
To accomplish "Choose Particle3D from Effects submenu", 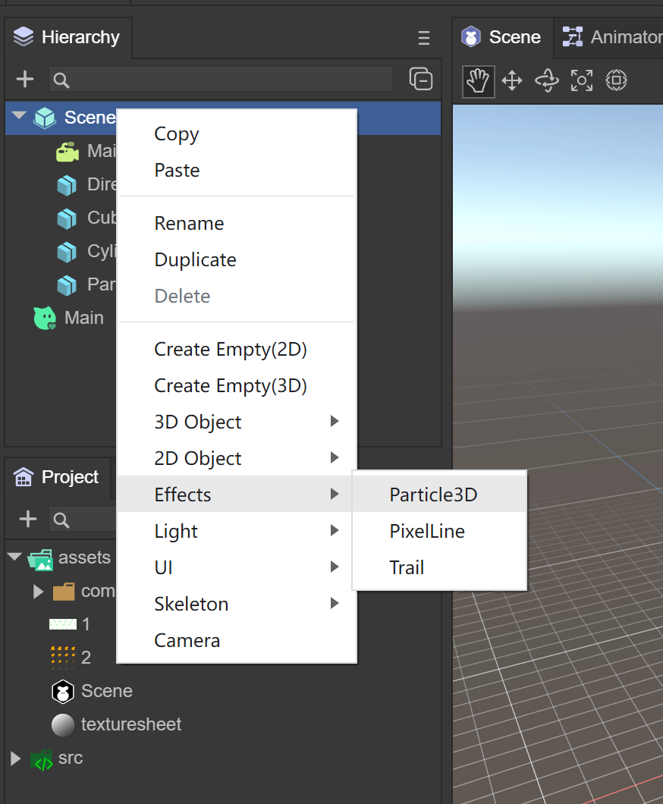I will 433,495.
